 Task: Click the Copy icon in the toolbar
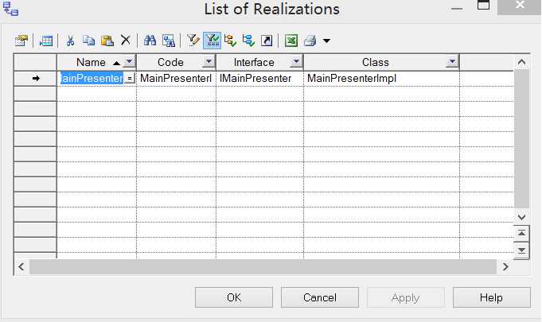tap(88, 40)
